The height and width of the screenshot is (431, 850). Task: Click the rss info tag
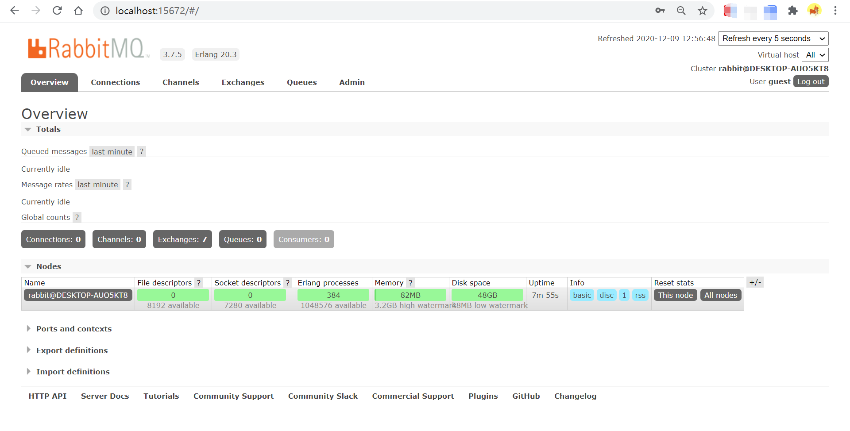(640, 295)
